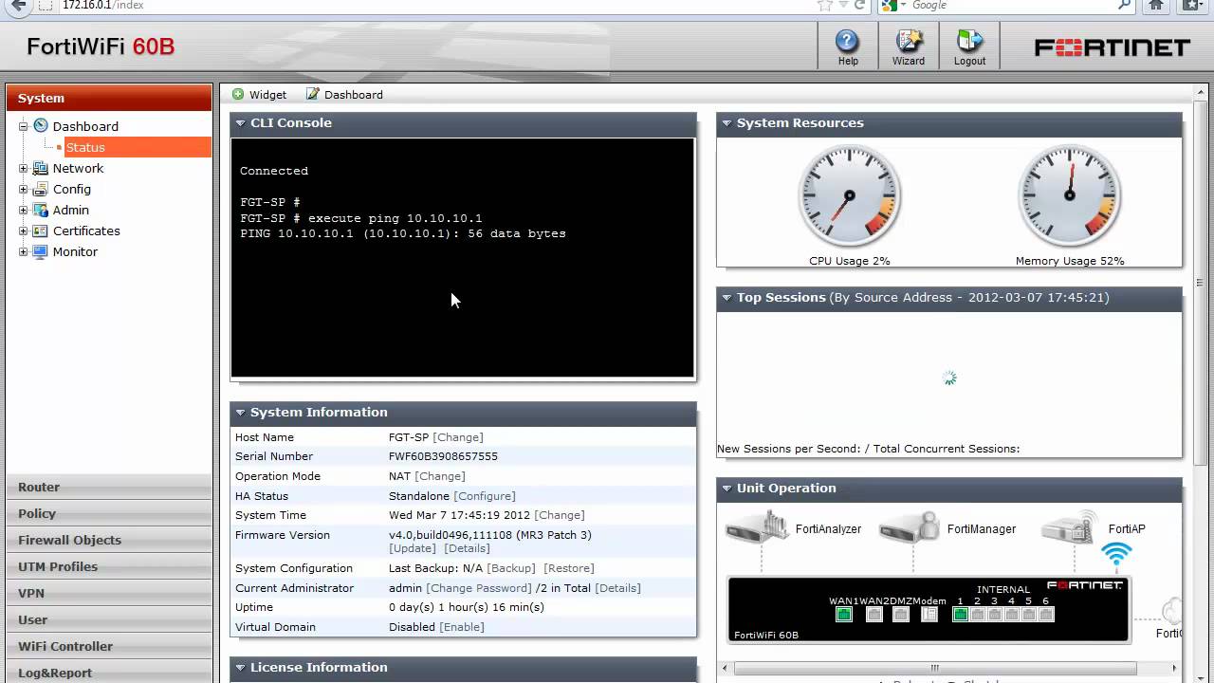This screenshot has height=683, width=1214.
Task: Click the Memory Usage gauge
Action: tap(1070, 196)
